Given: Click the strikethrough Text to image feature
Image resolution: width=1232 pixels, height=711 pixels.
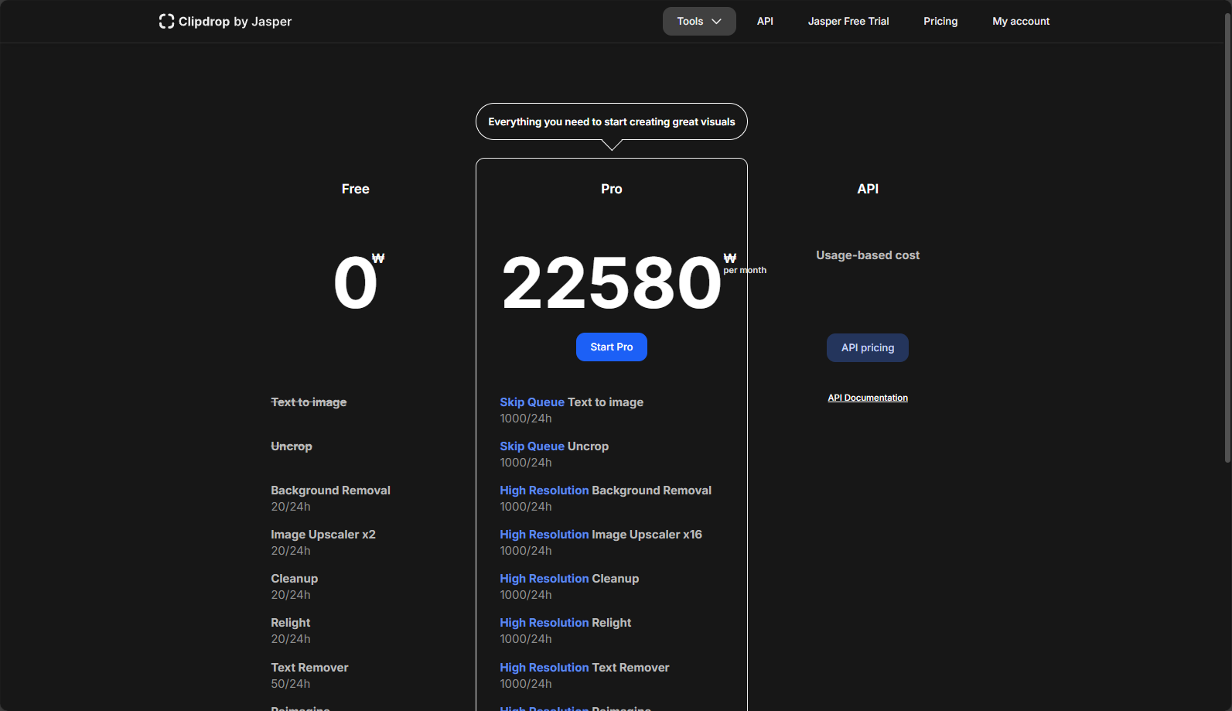Looking at the screenshot, I should click(x=309, y=402).
